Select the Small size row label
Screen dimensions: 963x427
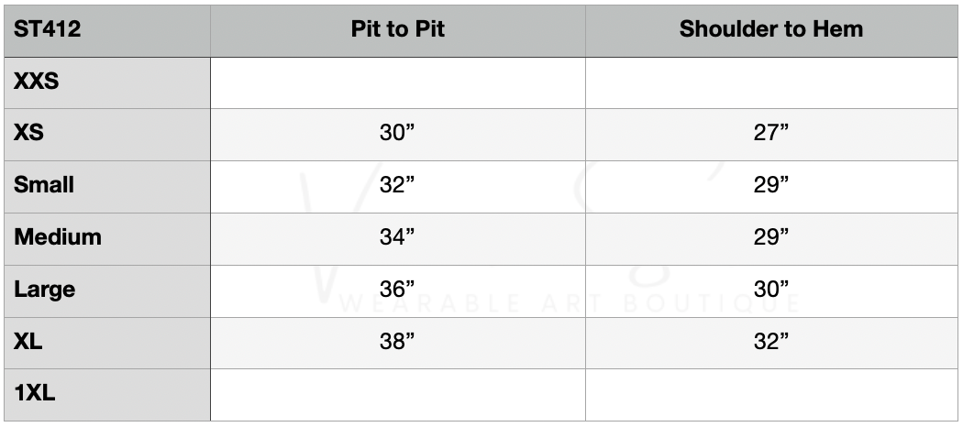44,185
